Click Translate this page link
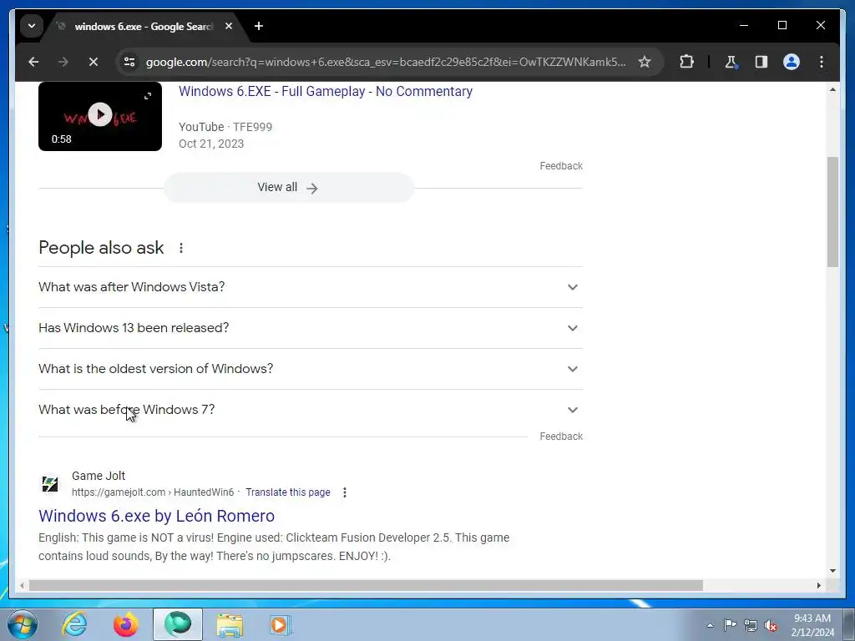This screenshot has width=855, height=641. tap(288, 492)
